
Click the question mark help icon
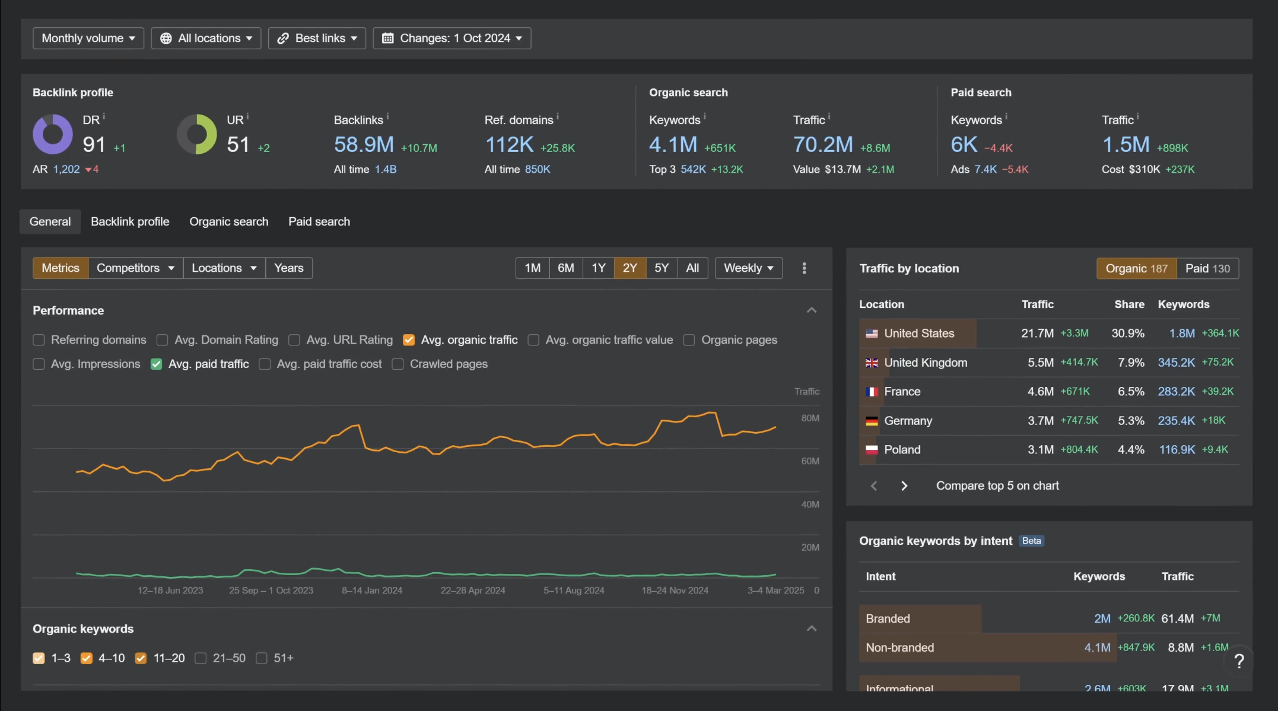click(1239, 661)
